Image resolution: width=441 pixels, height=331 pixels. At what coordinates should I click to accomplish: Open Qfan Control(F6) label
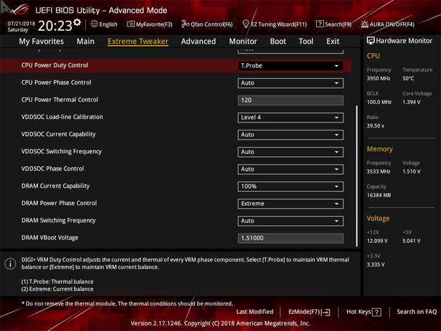(x=211, y=24)
